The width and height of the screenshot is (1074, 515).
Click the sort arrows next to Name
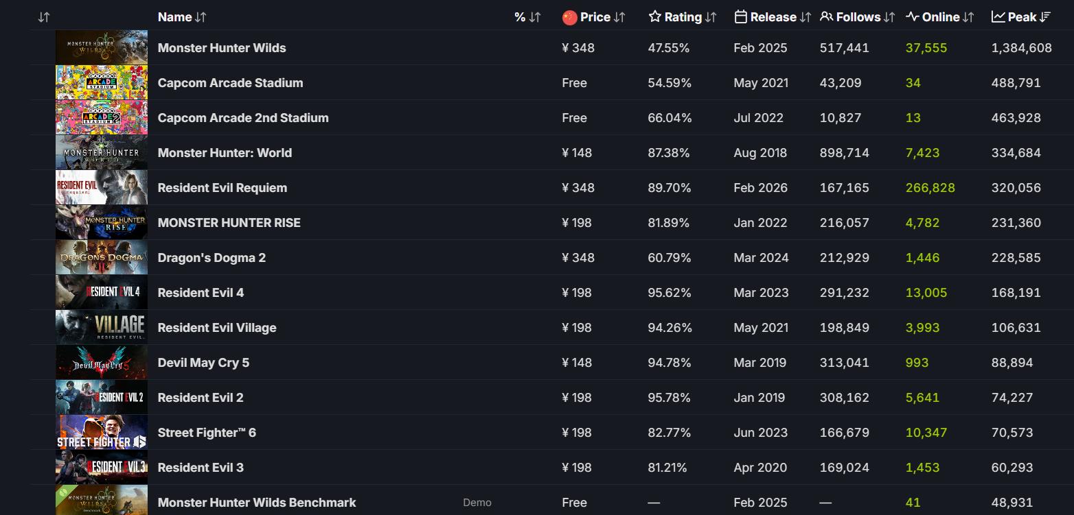(x=201, y=17)
